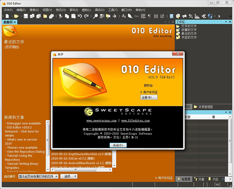Save the file using the floppy disk icon
Viewport: 234px width, 189px height.
pos(26,16)
